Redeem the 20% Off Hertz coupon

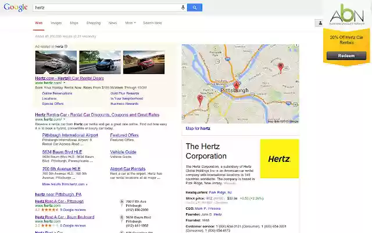click(346, 56)
